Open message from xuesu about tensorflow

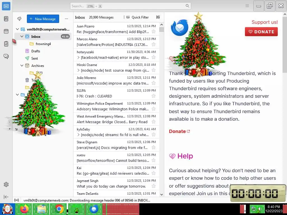[116, 158]
